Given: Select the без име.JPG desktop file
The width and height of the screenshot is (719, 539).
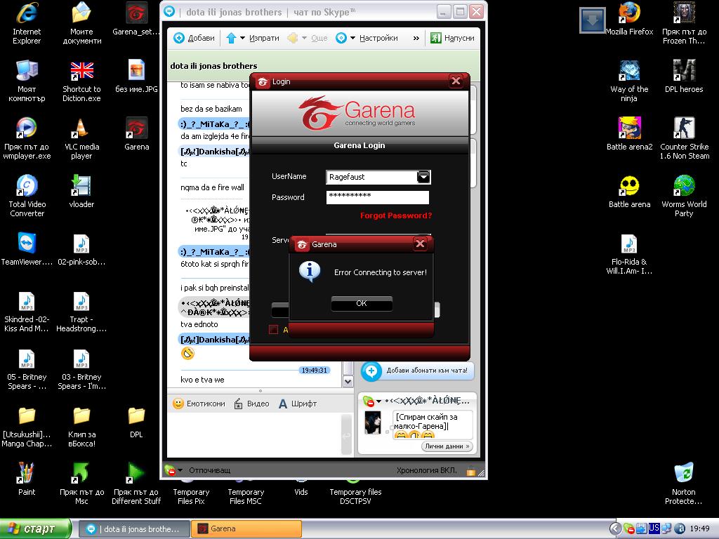Looking at the screenshot, I should pos(136,76).
